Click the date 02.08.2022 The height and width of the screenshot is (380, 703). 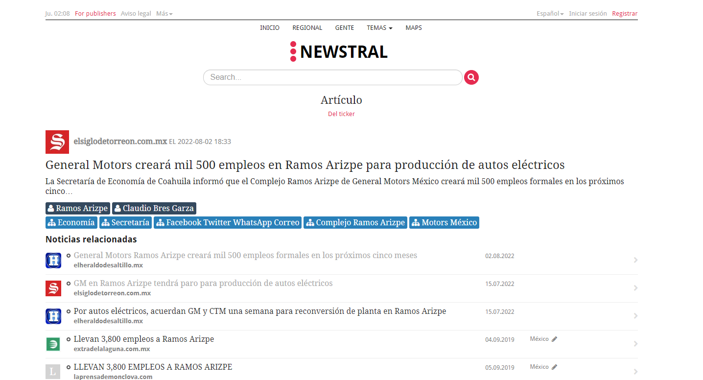tap(500, 256)
